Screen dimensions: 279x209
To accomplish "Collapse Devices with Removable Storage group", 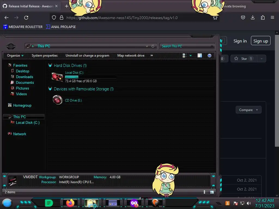I will (x=50, y=89).
